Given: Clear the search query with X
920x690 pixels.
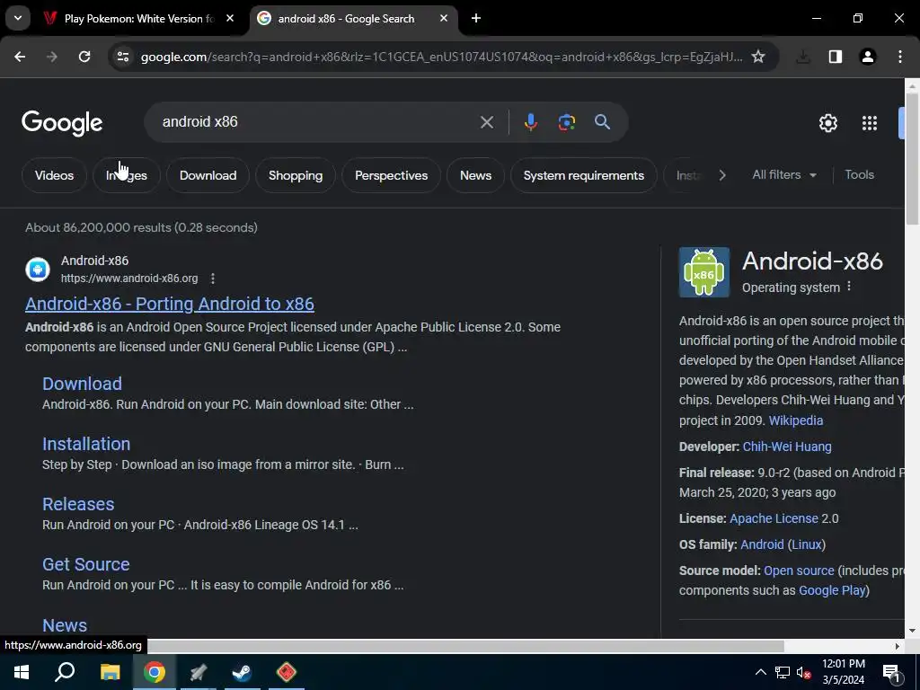Looking at the screenshot, I should point(486,122).
